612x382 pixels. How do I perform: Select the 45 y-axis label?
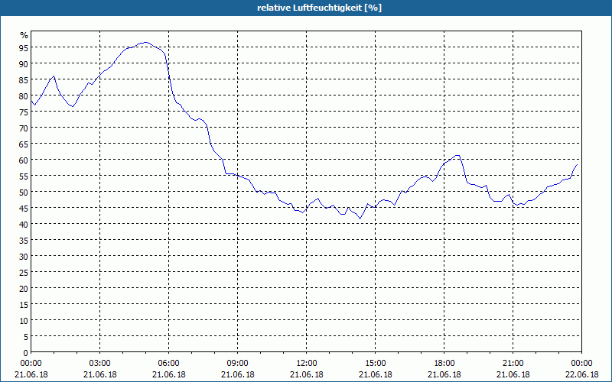point(24,208)
